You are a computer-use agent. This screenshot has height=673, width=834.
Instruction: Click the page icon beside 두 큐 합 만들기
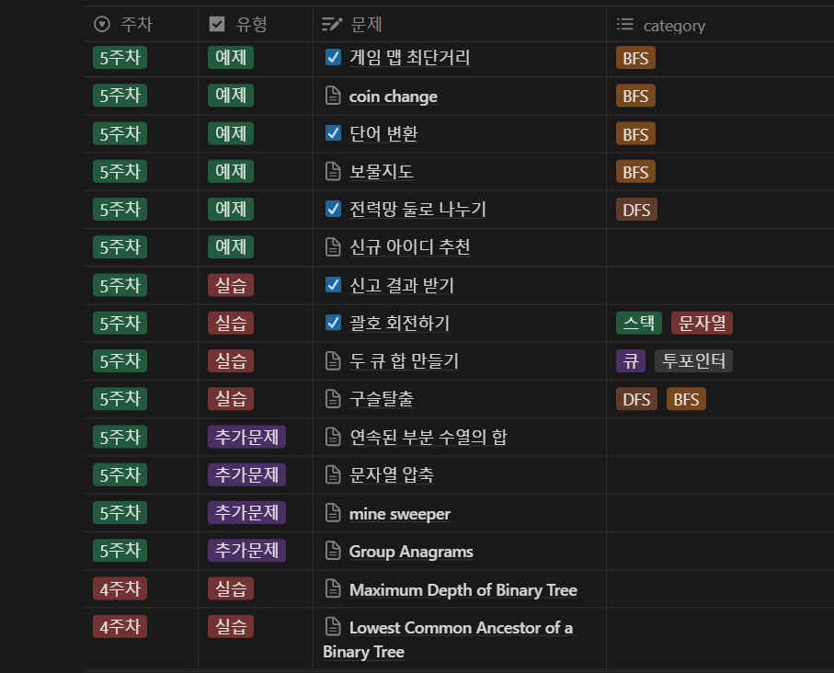pos(333,360)
